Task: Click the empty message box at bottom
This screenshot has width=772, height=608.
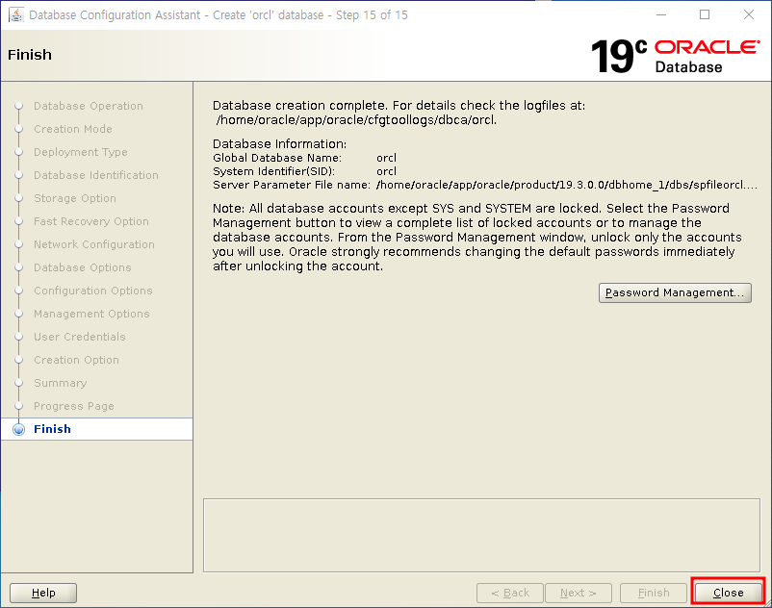Action: click(481, 535)
